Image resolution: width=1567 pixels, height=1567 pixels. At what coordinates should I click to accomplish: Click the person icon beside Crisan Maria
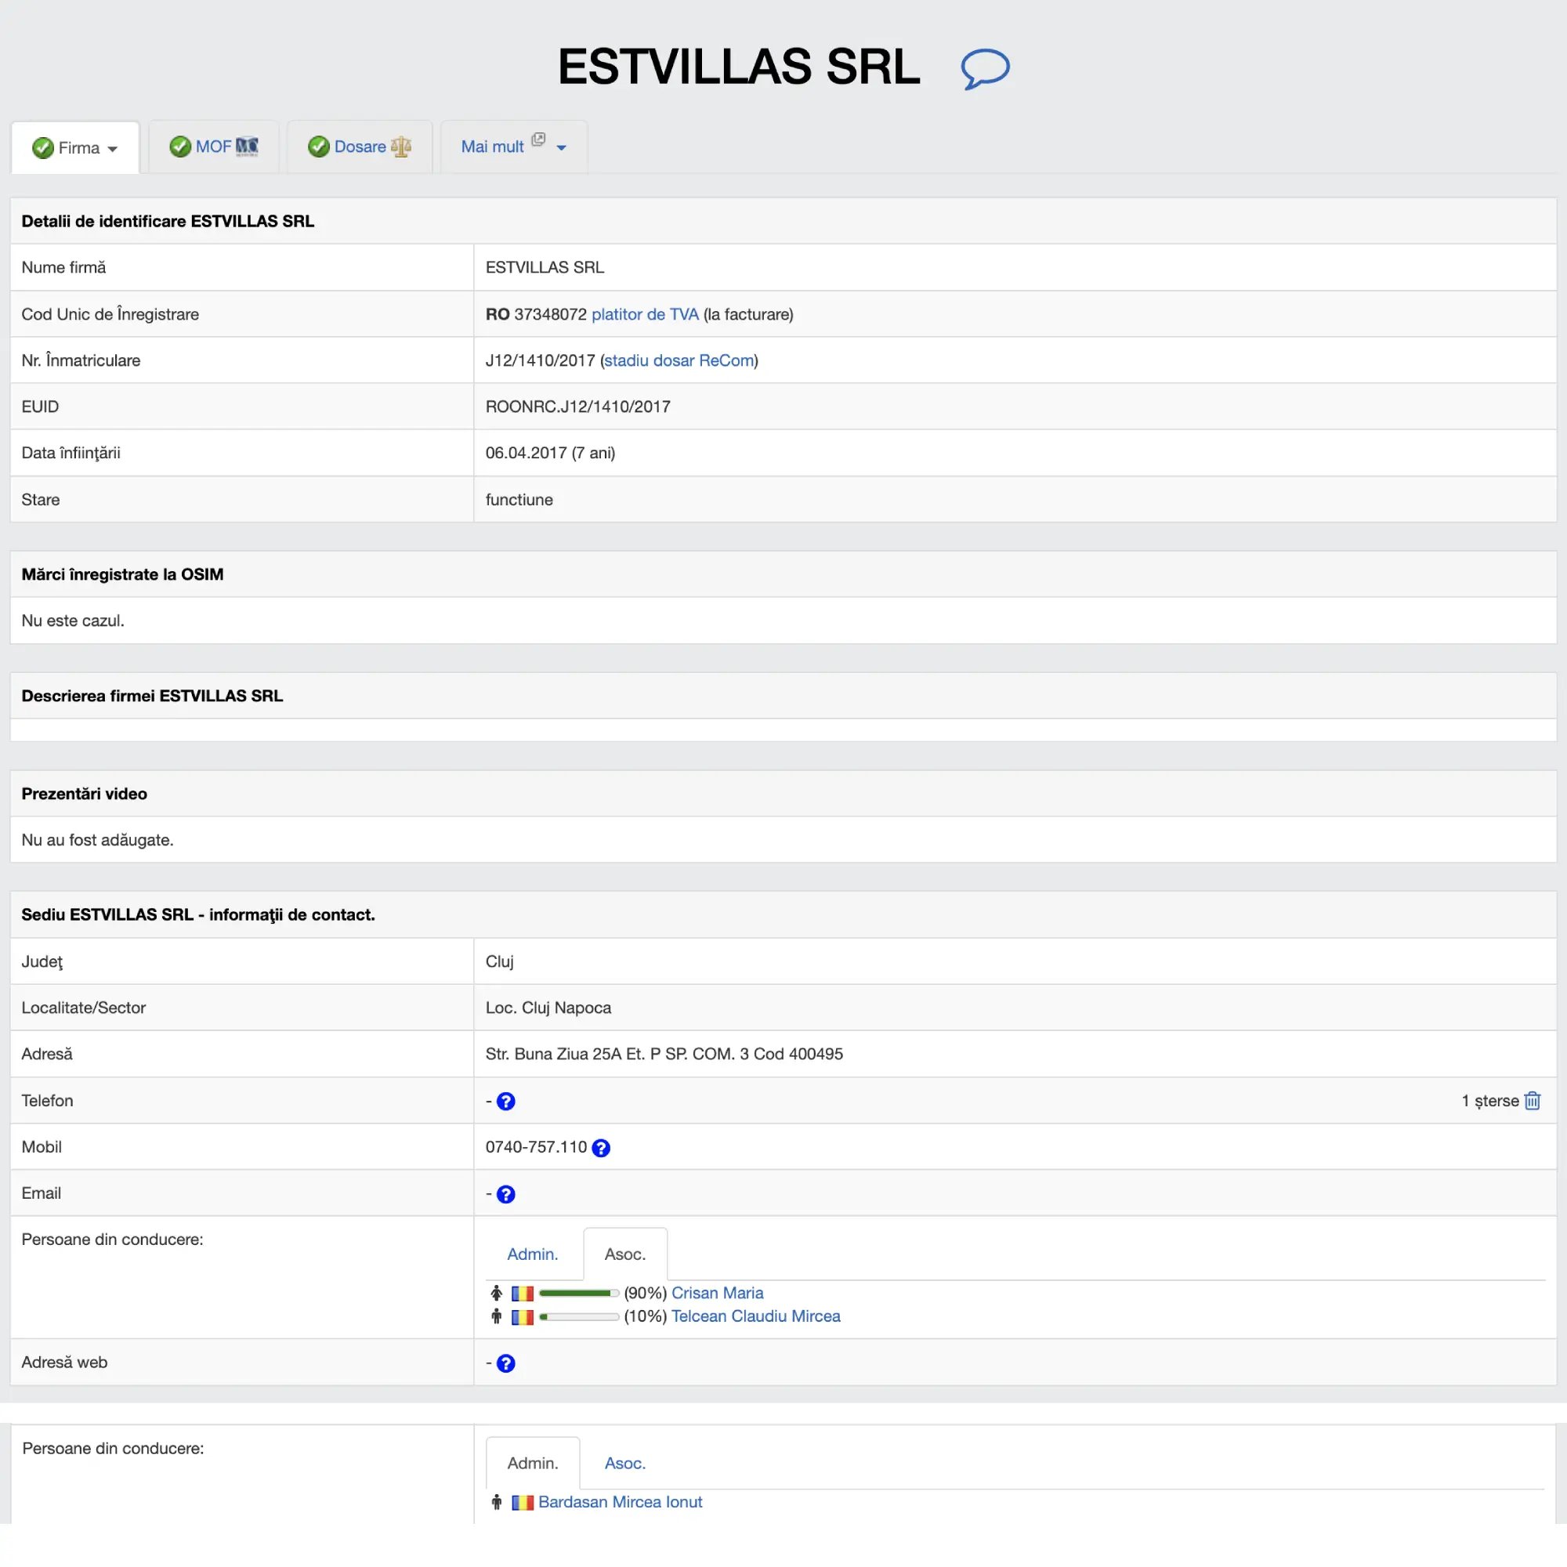497,1293
